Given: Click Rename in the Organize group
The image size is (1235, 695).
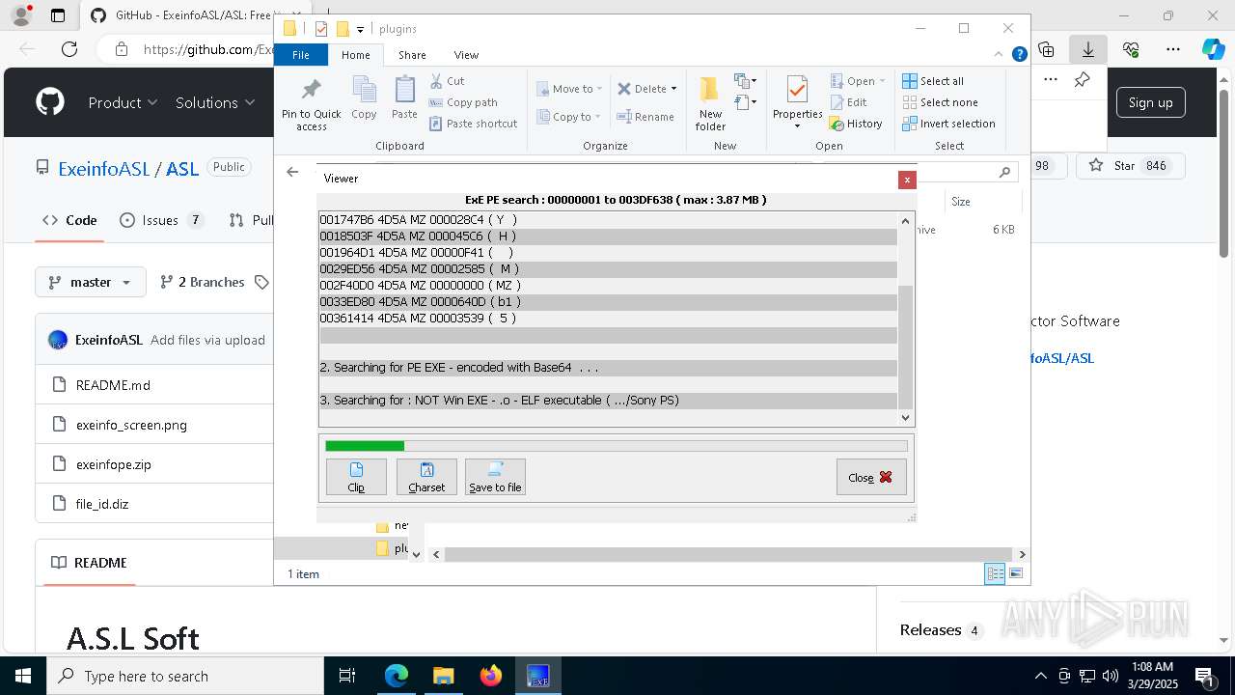Looking at the screenshot, I should (646, 117).
